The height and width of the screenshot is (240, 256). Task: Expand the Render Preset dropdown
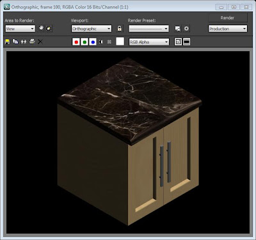148,29
